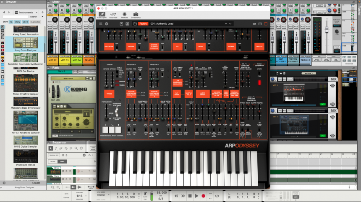Open the Search options dropdown
The height and width of the screenshot is (202, 361).
(42, 17)
